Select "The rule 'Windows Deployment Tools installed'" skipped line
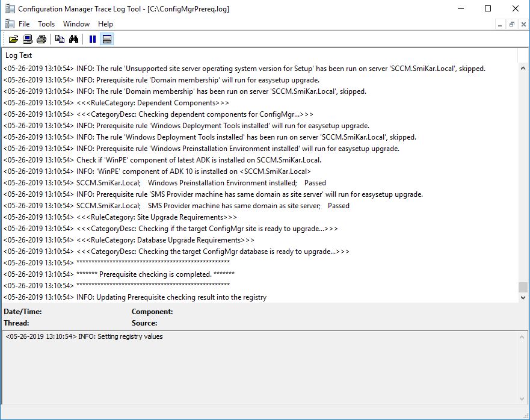The height and width of the screenshot is (420, 530). [259, 137]
